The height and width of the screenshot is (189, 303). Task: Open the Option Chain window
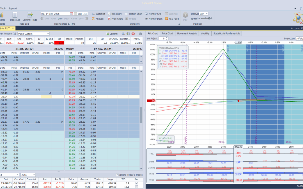tap(134, 14)
